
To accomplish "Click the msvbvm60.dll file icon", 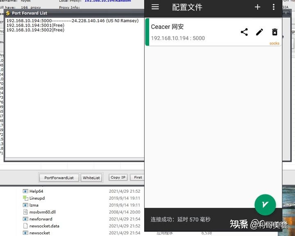I will click(25, 212).
